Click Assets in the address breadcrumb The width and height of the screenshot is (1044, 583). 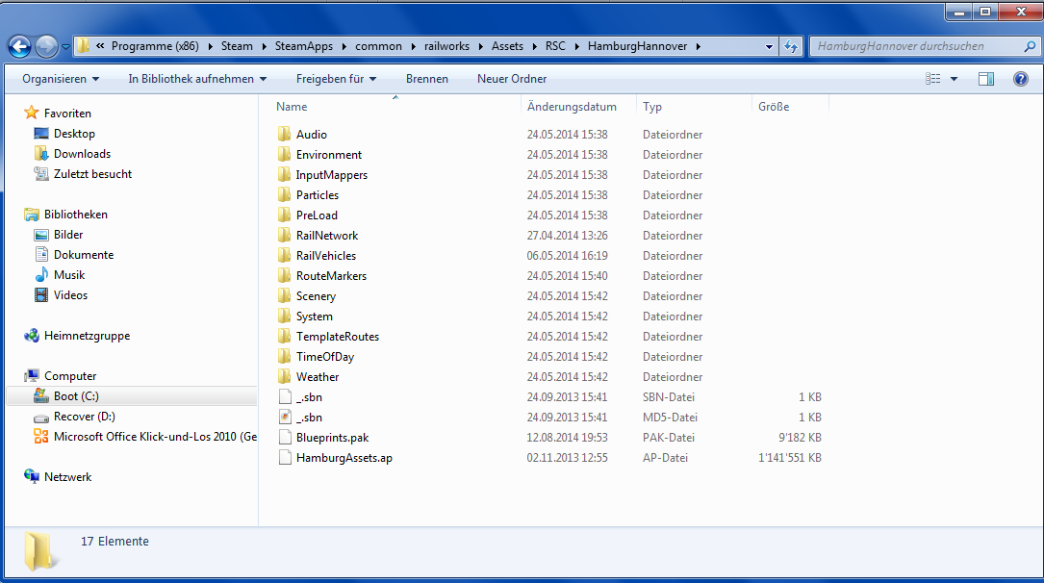coord(507,46)
